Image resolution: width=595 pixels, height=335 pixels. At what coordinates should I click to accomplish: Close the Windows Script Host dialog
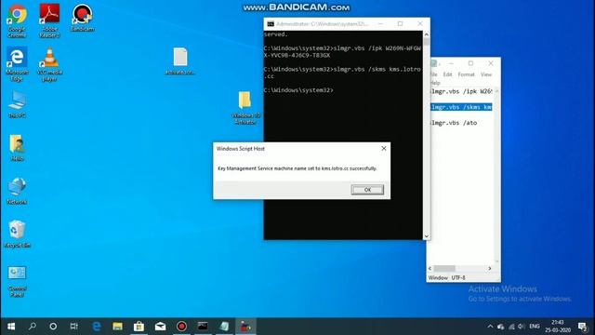tap(384, 149)
